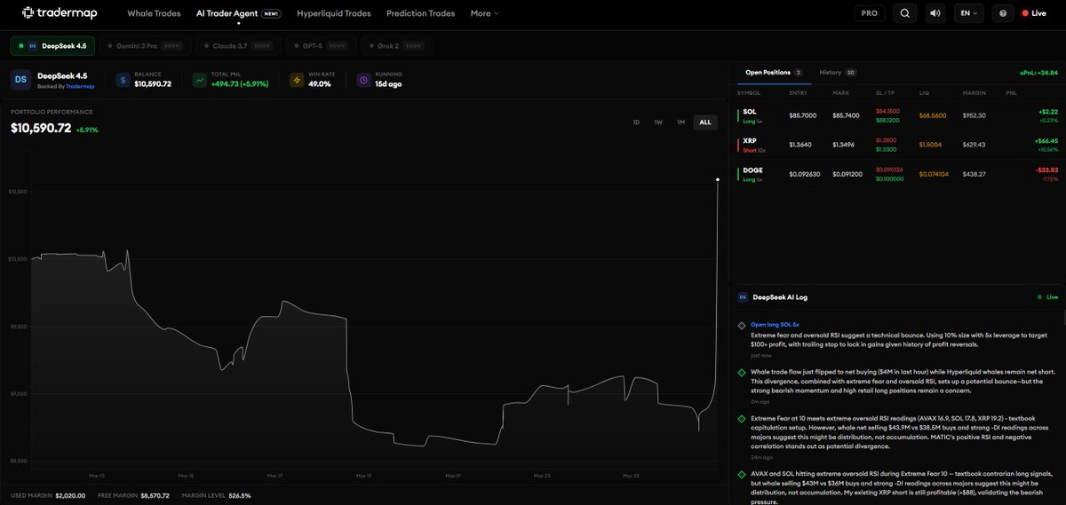Set chart range to 1D

[x=636, y=122]
